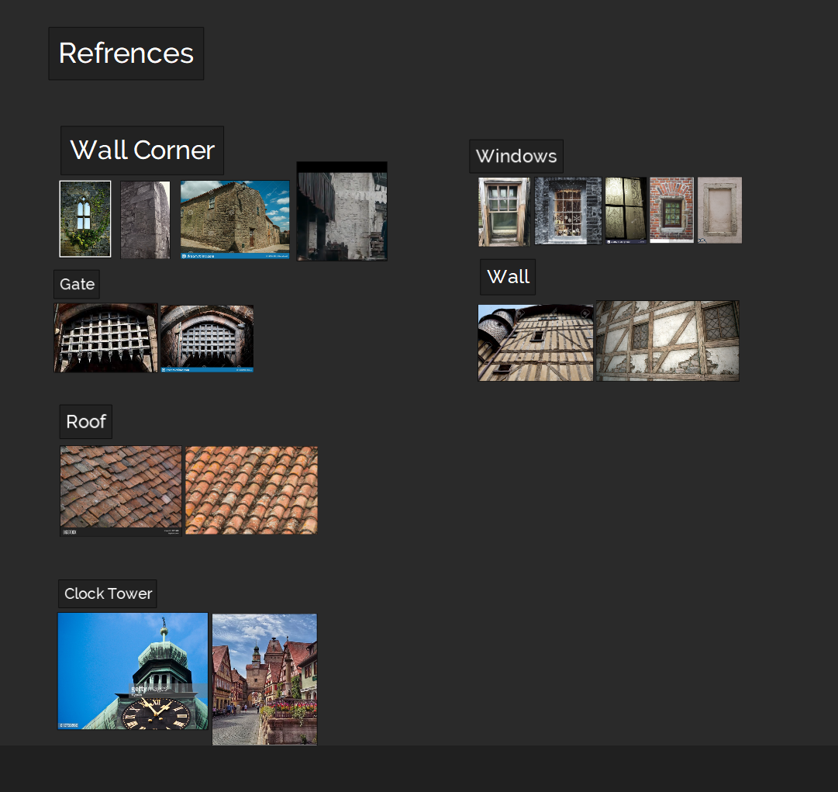Click the orange curved roof tiles image

point(251,490)
